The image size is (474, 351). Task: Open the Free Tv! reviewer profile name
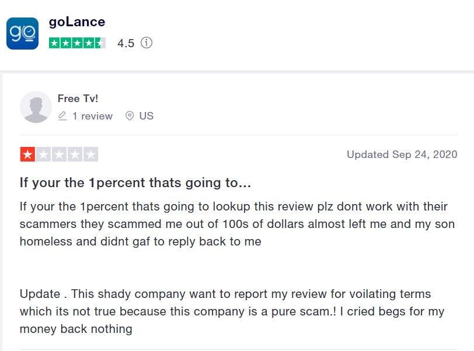78,99
